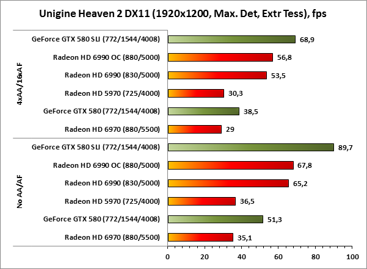Select the Radeon HD 6970 bar showing 29

coord(194,129)
